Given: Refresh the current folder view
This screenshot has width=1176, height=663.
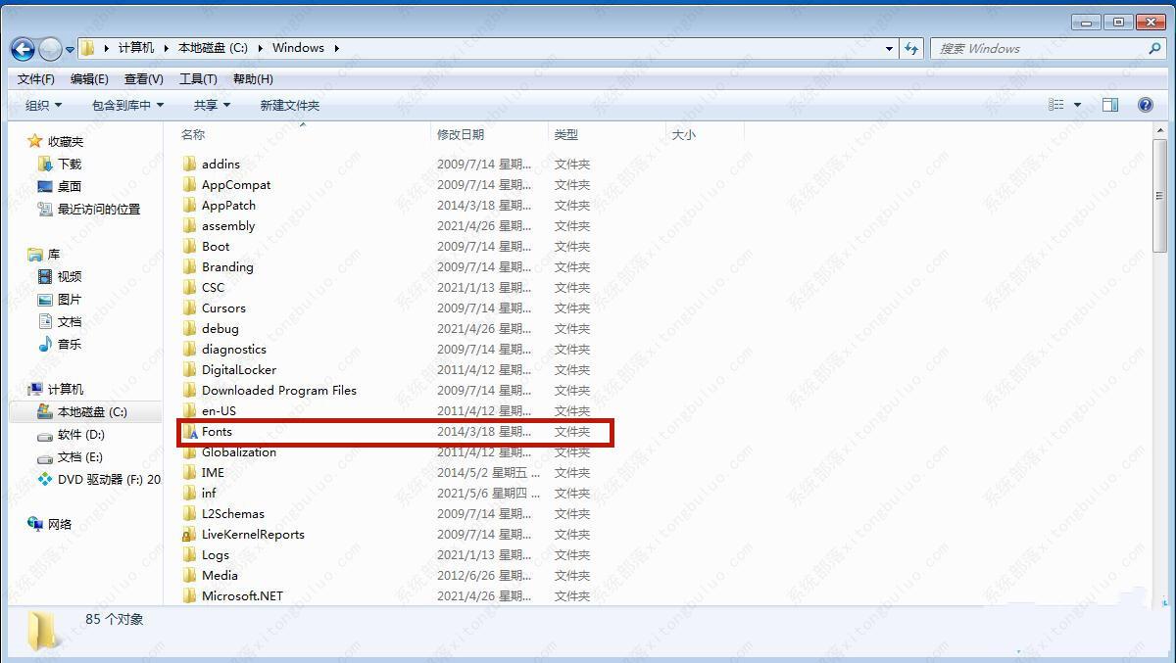Looking at the screenshot, I should click(911, 47).
